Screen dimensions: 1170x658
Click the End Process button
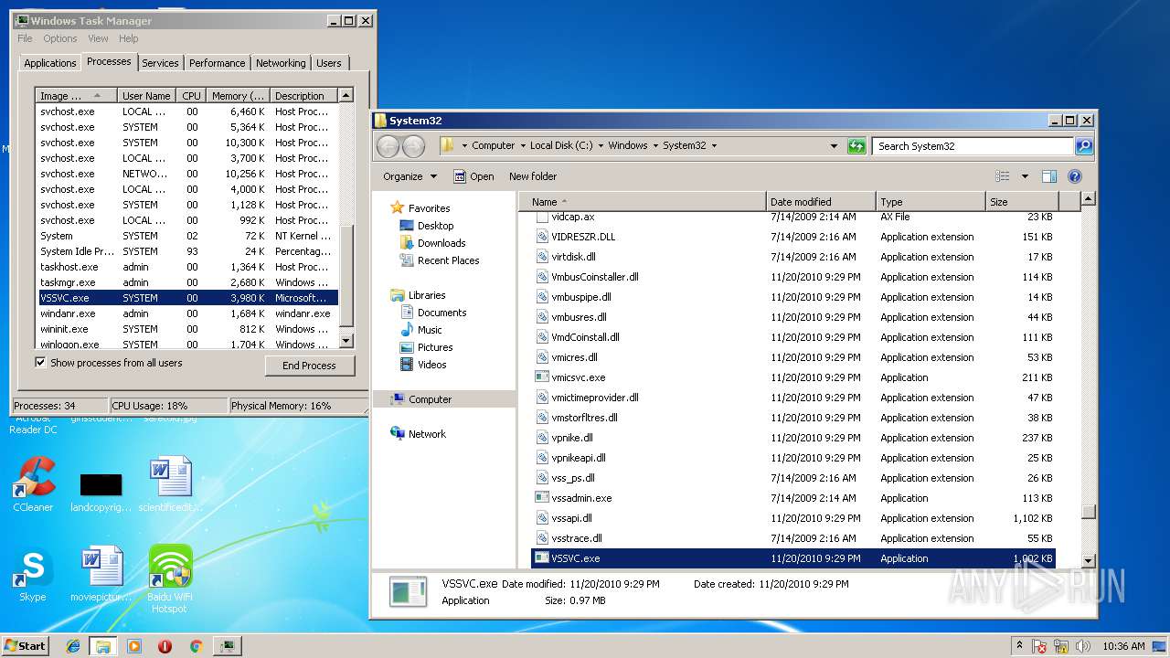click(309, 366)
